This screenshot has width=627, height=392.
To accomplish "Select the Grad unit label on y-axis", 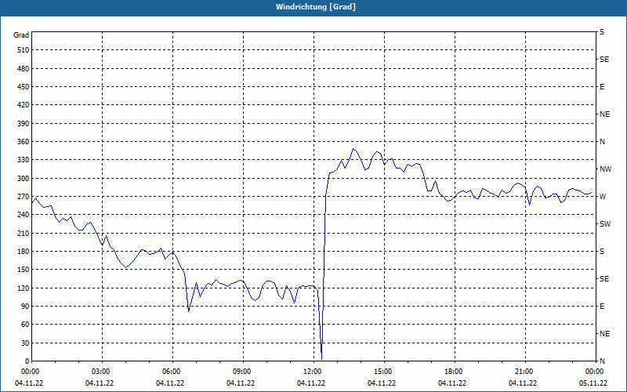I will (x=21, y=35).
